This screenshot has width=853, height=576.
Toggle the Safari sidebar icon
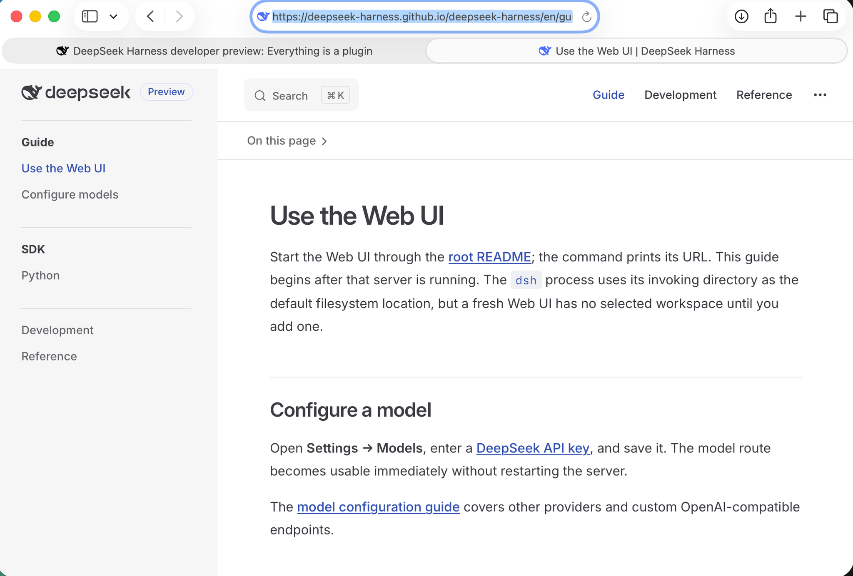(x=90, y=17)
